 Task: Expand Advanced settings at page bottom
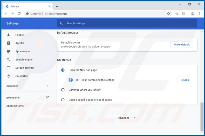coord(126,118)
